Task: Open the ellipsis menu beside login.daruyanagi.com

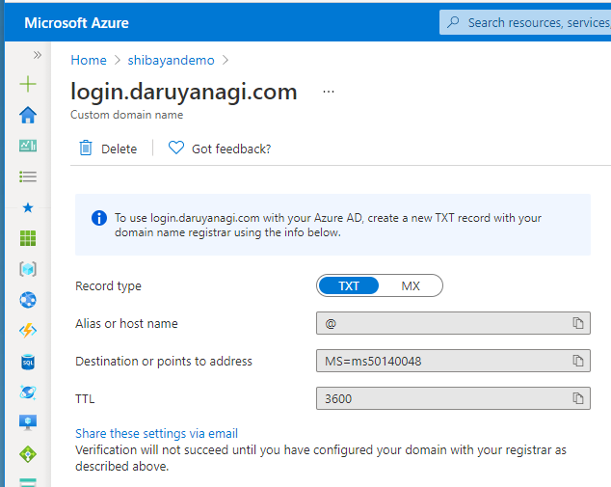Action: [x=329, y=92]
